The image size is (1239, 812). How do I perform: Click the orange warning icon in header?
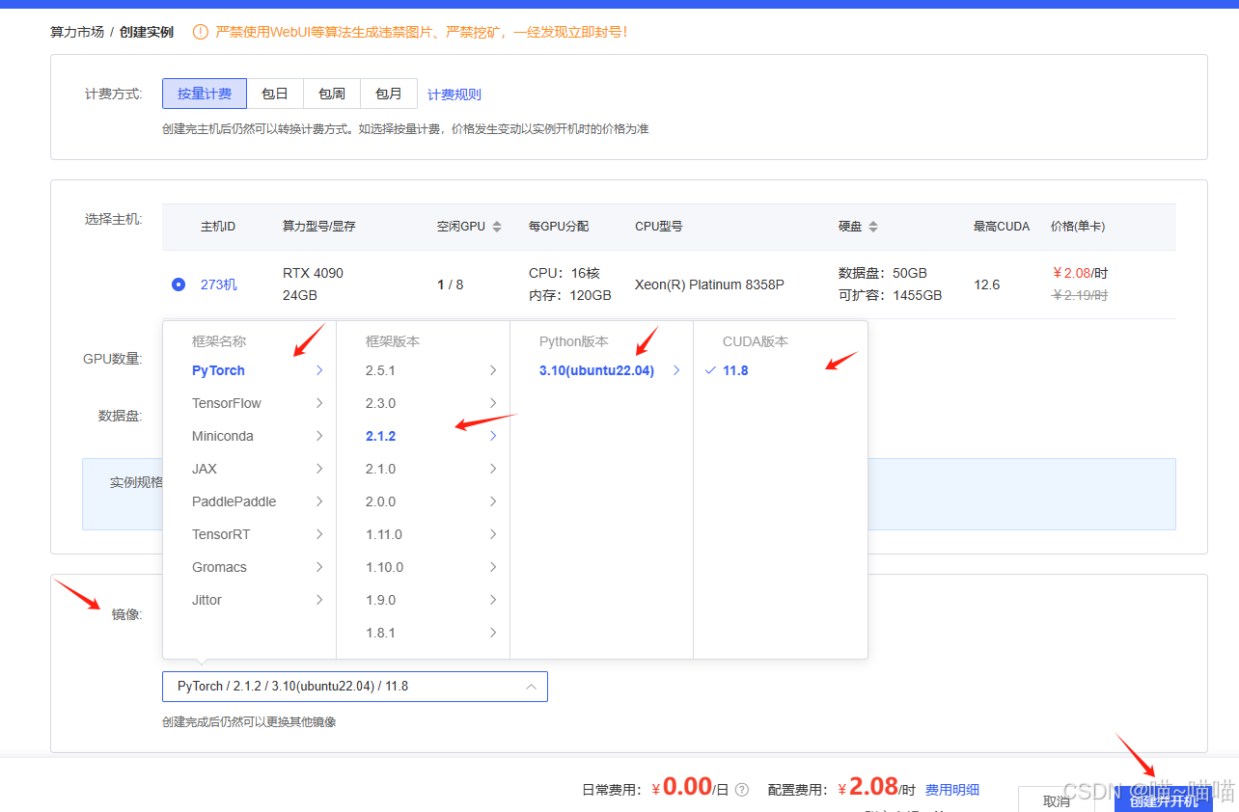[201, 32]
